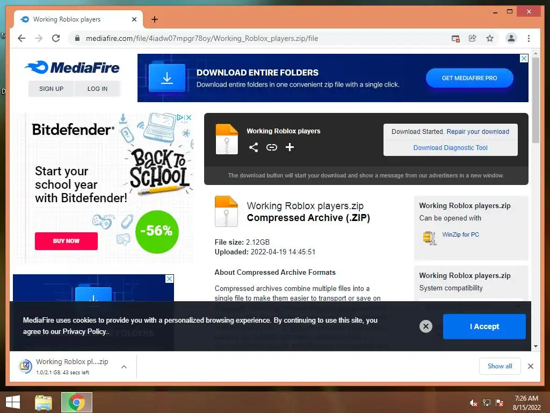550x413 pixels.
Task: Open Chrome three-dot menu
Action: (x=529, y=38)
